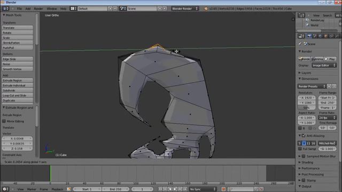Click the scene browse icon
Image resolution: width=342 pixels, height=192 pixels.
coord(123,9)
